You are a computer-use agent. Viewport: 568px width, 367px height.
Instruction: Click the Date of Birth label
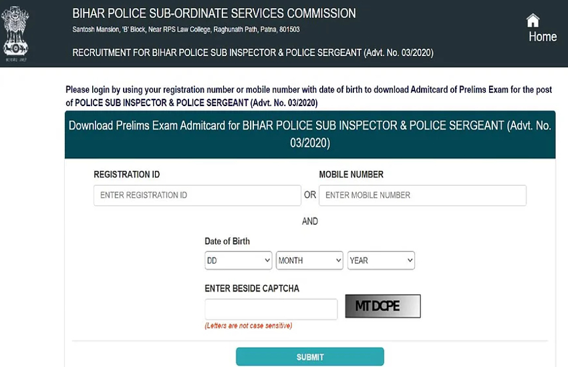click(227, 242)
